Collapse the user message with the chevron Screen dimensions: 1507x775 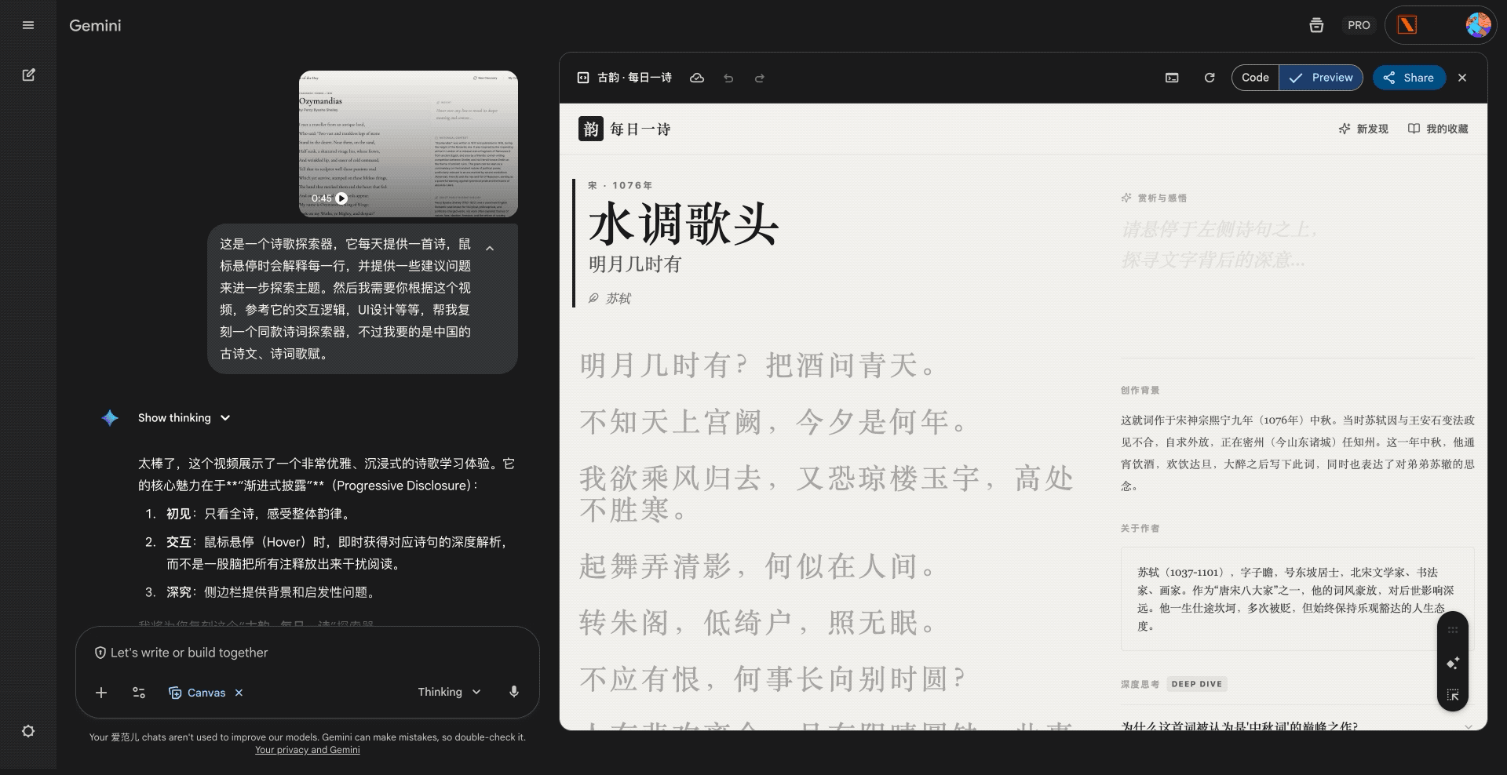(x=490, y=248)
